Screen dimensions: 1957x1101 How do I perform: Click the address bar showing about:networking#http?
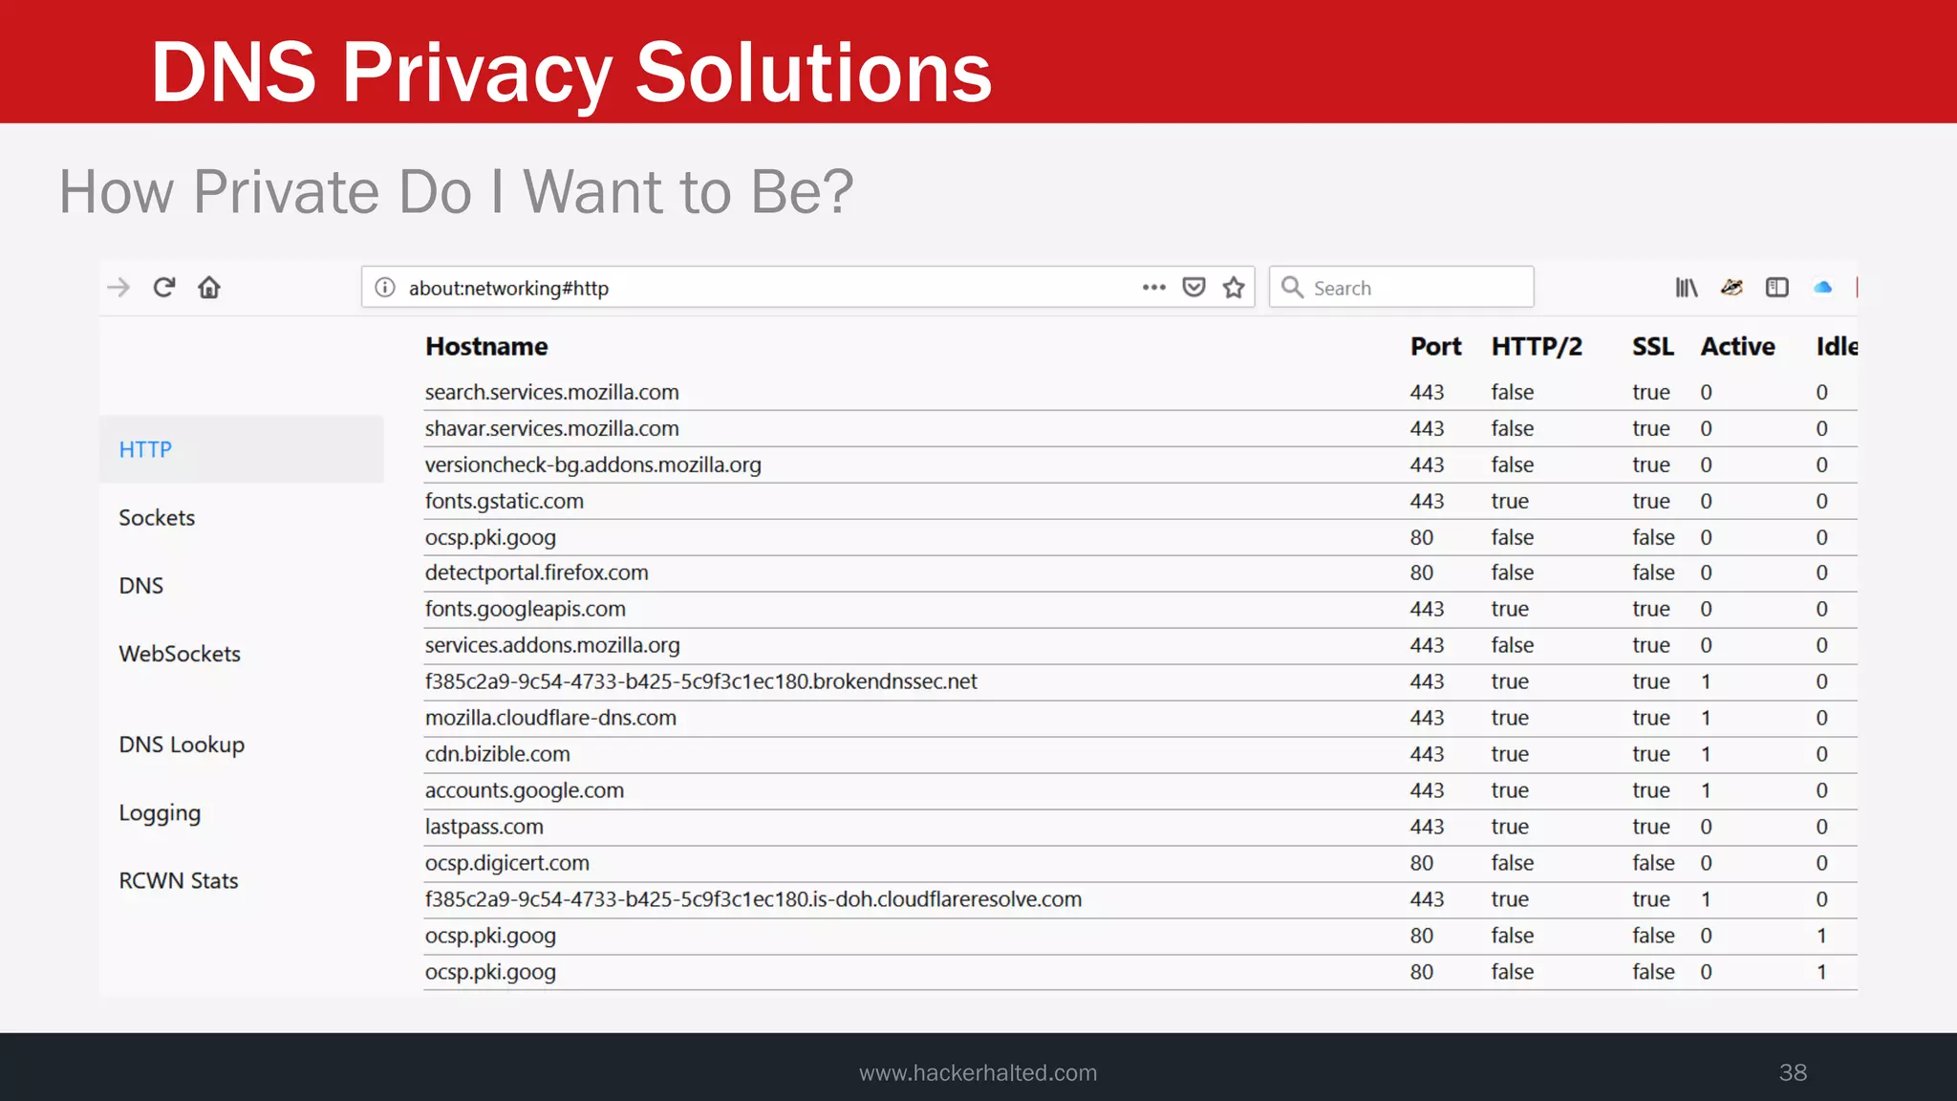807,287
